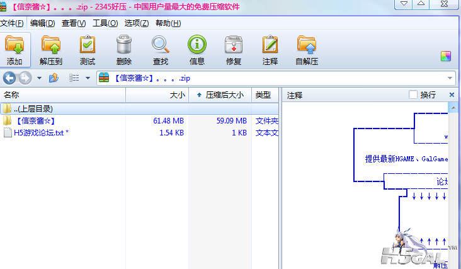Click the 1 KB compressed size cell
Screen dimensions: 461x269
coord(239,133)
